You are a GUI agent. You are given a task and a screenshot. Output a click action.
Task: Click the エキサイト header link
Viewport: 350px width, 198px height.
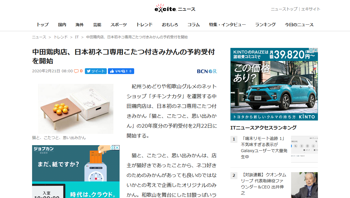[x=311, y=9]
